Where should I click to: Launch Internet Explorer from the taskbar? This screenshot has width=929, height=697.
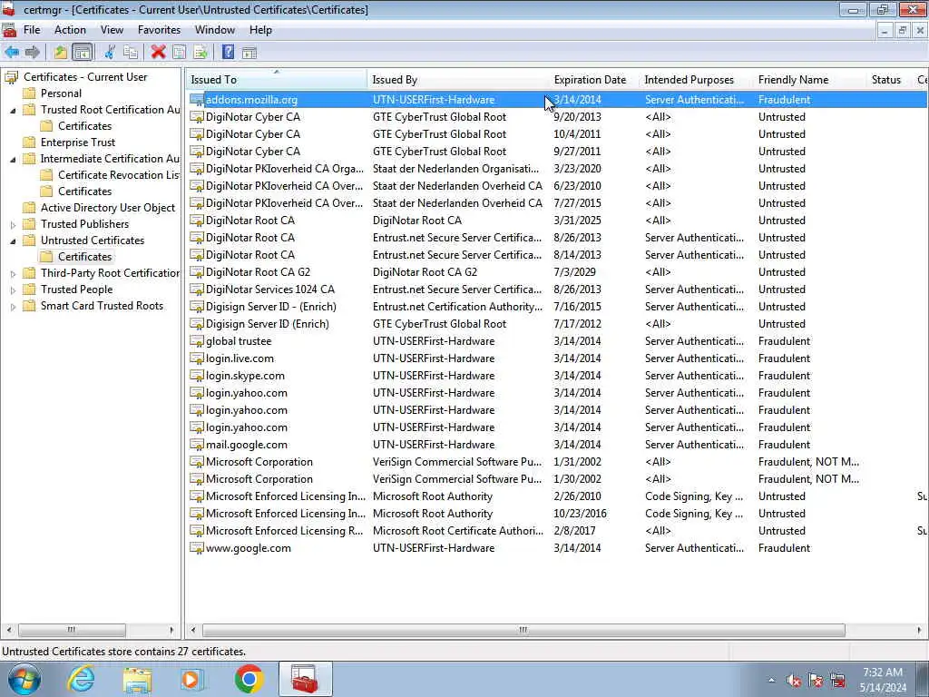coord(81,679)
